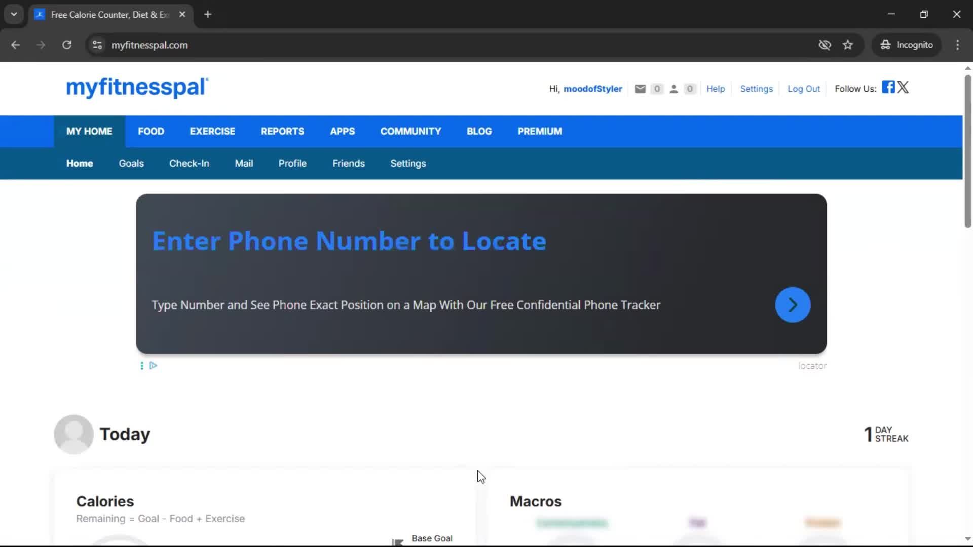The image size is (973, 547).
Task: Visit the Facebook page icon
Action: pyautogui.click(x=888, y=87)
